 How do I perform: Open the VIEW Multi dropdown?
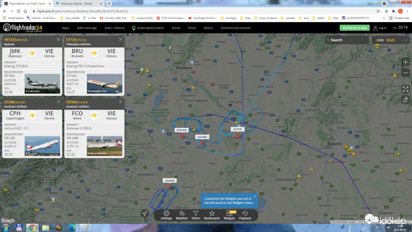(x=391, y=40)
